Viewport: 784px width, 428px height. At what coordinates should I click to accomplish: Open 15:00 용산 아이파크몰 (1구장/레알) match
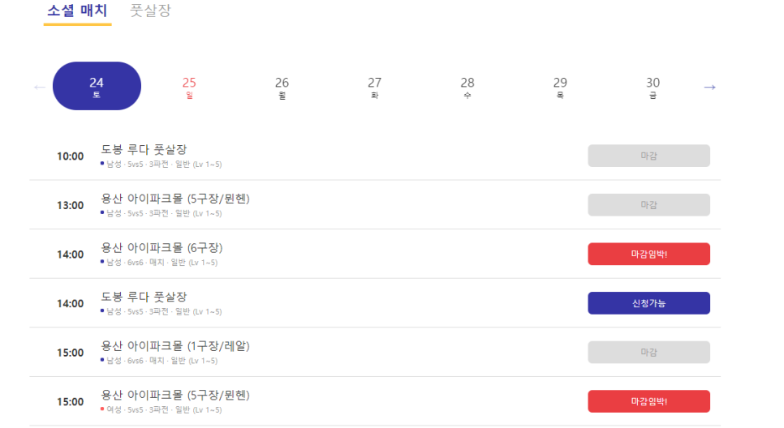(x=175, y=346)
